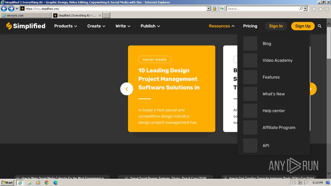
Task: Open recent pages dropdown arrow
Action: coord(17,9)
